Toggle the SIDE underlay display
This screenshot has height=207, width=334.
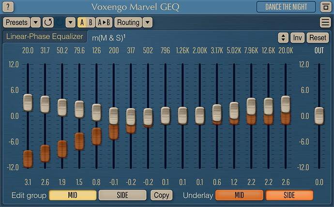(x=289, y=195)
